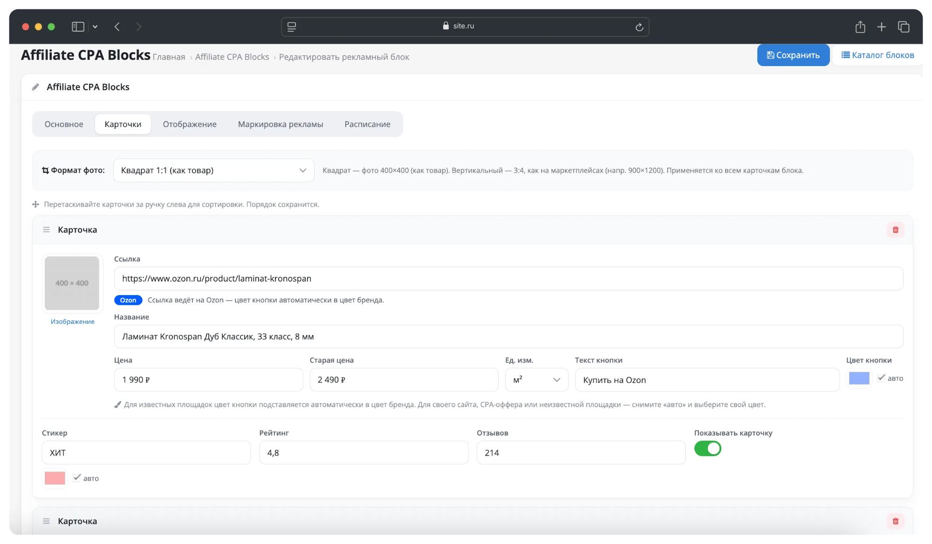Open a new browser tab

pyautogui.click(x=882, y=27)
